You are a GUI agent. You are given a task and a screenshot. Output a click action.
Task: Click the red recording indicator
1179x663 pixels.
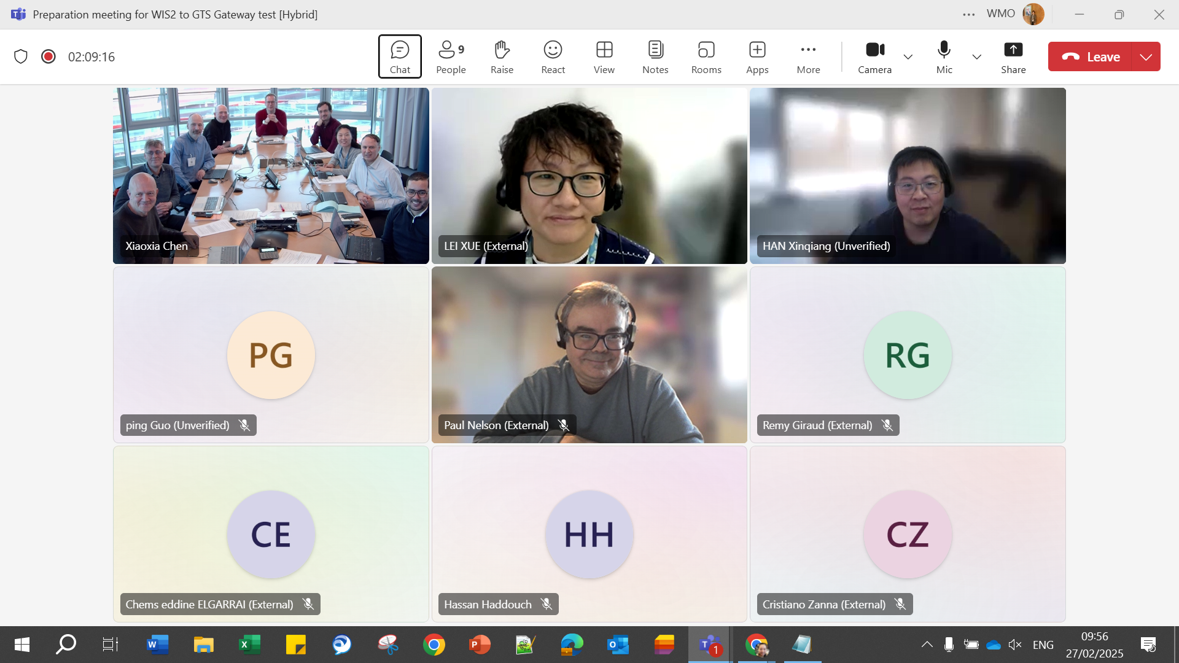(x=49, y=56)
